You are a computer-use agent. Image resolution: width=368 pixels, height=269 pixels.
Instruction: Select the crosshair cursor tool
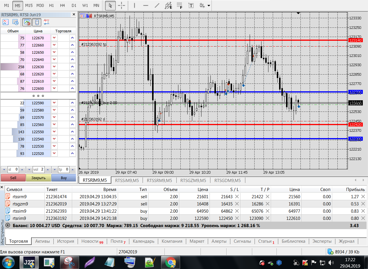point(122,5)
